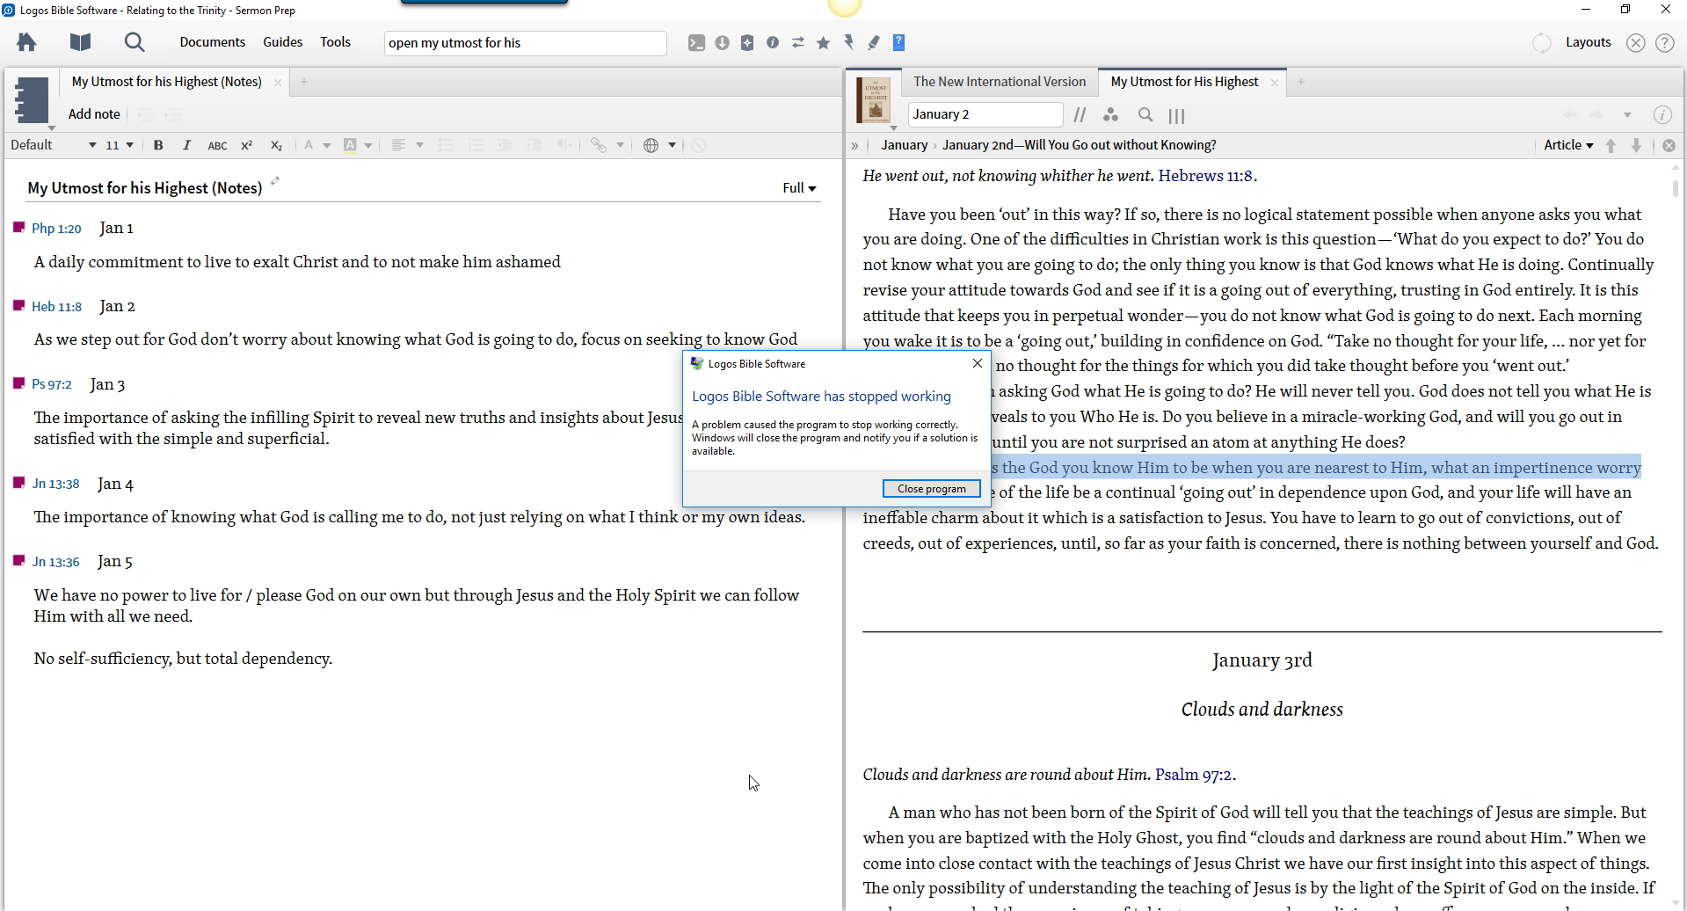Open the notes notebook panel menu icon
This screenshot has height=911, width=1687.
click(x=32, y=100)
